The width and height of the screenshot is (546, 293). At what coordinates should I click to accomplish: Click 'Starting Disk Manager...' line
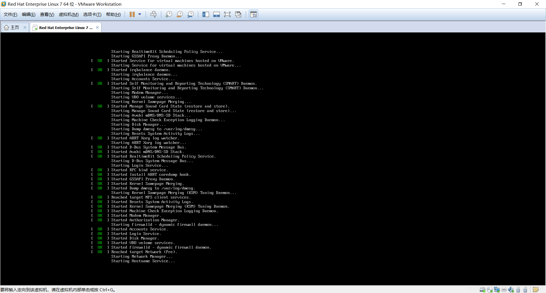138,125
